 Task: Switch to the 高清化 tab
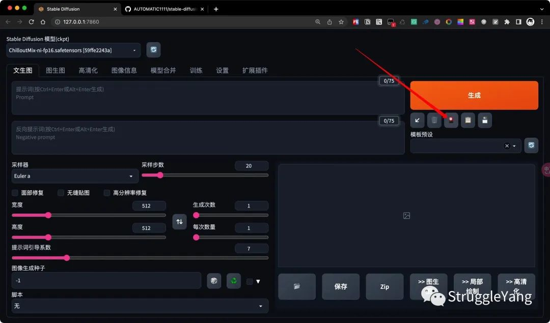(88, 70)
